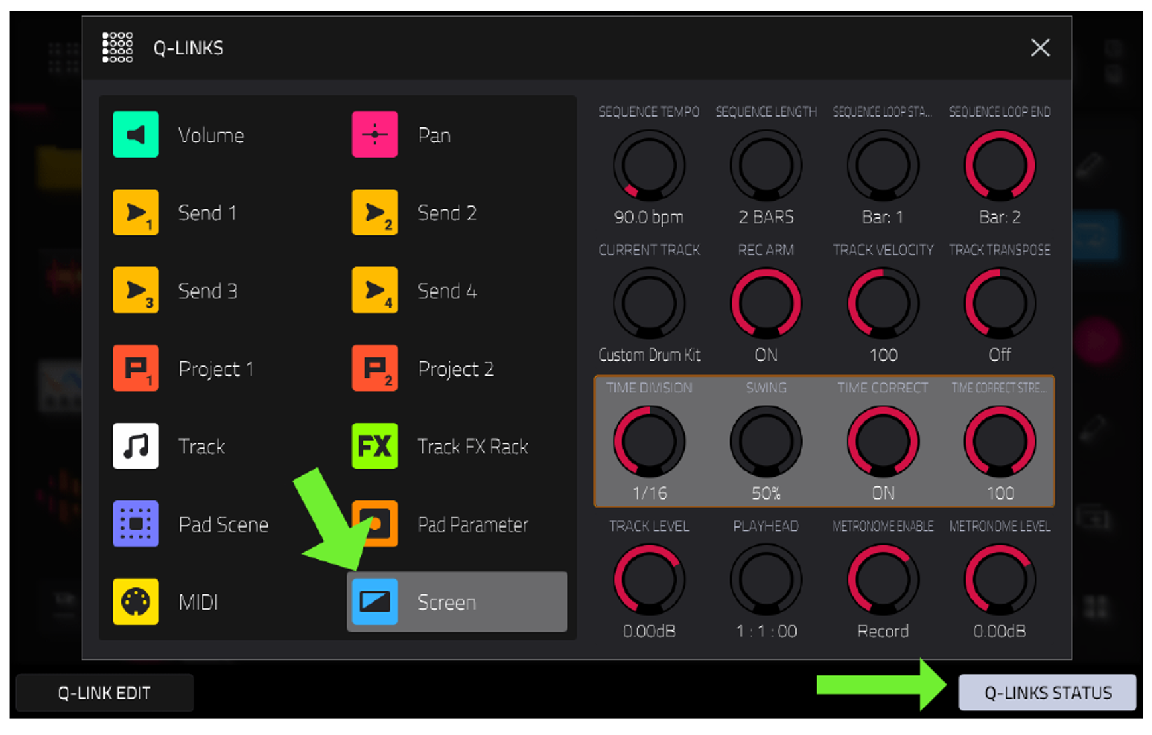The width and height of the screenshot is (1152, 735).
Task: Click the Q-Links grid icon in header
Action: click(x=117, y=48)
